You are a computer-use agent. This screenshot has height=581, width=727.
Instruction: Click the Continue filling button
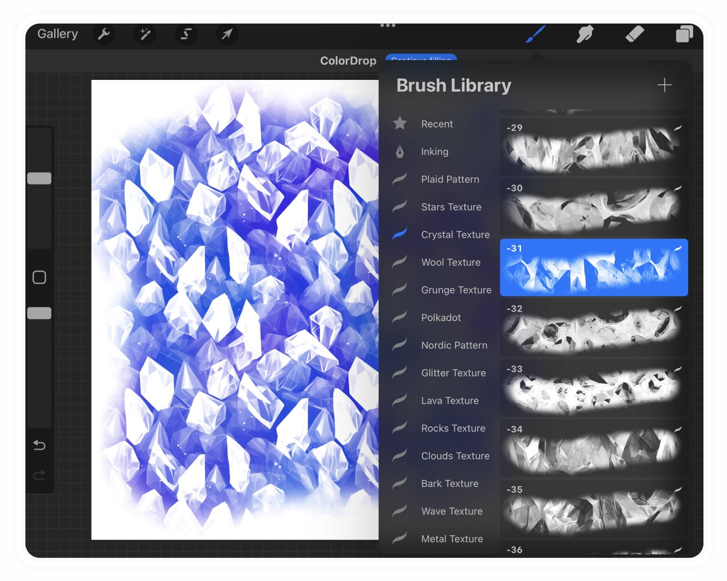[421, 58]
